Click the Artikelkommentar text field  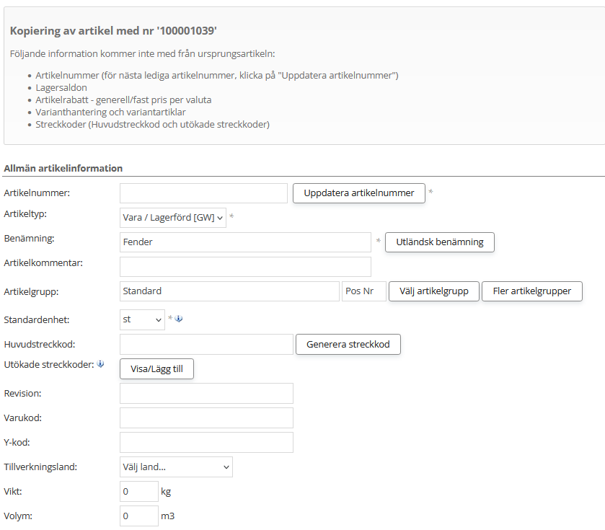(x=245, y=267)
